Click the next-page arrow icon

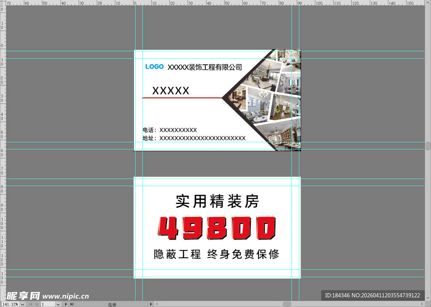[65, 304]
